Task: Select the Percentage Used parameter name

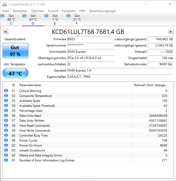Action: click(x=31, y=111)
